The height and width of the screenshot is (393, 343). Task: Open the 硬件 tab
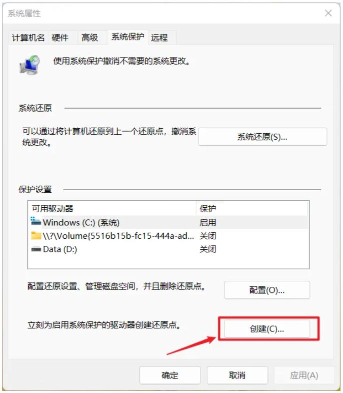point(60,38)
